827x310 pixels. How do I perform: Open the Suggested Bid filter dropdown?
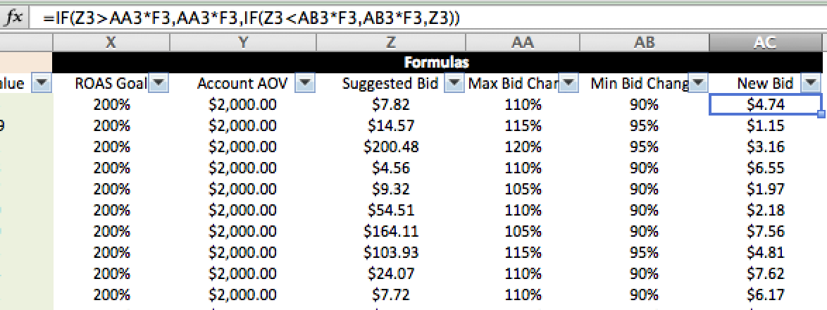tap(454, 83)
